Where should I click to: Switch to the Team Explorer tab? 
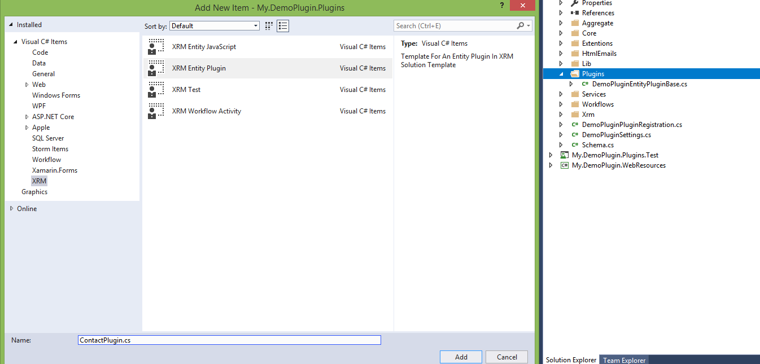pyautogui.click(x=624, y=360)
